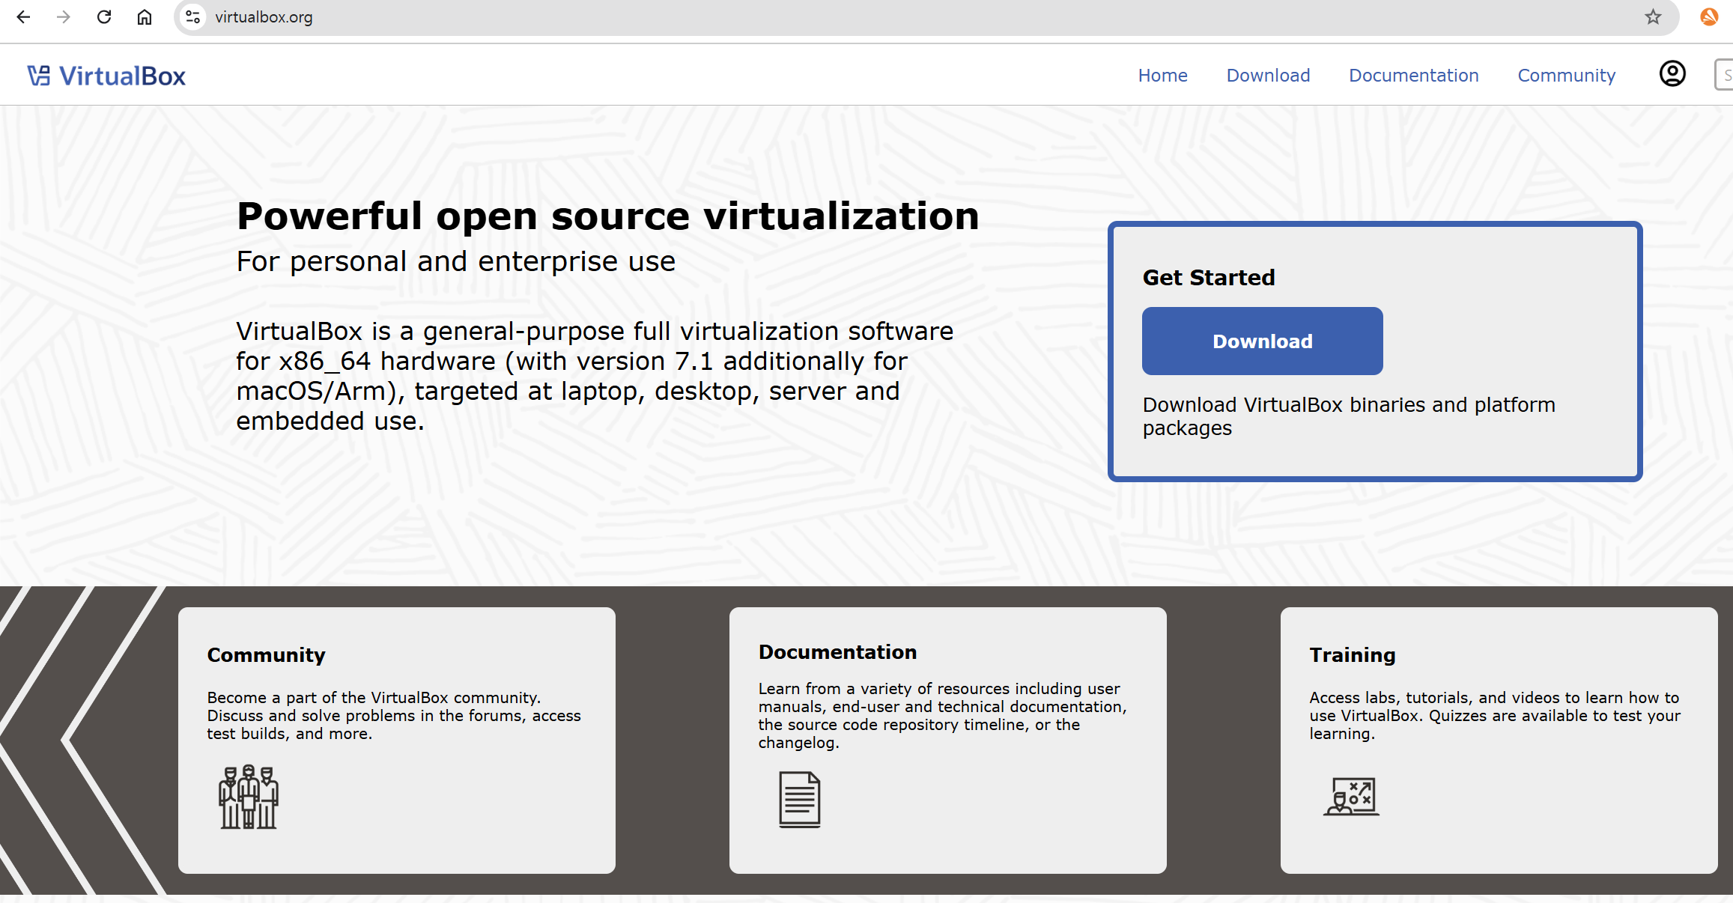1733x903 pixels.
Task: Click the Community people group icon
Action: [249, 797]
